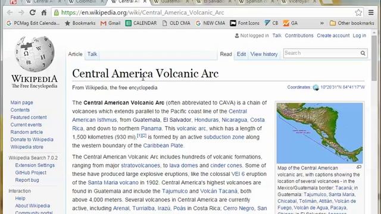Open sidebar Help link
This screenshot has width=381, height=214.
pos(20,198)
